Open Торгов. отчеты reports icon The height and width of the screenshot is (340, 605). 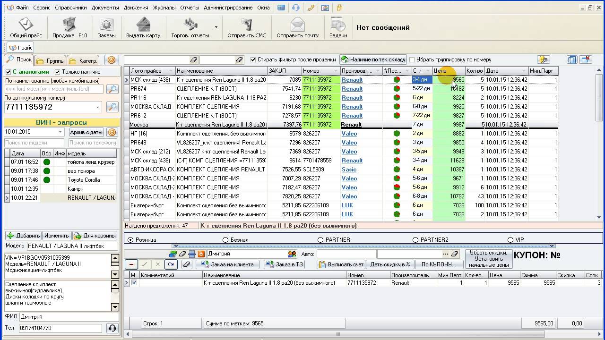coord(190,28)
